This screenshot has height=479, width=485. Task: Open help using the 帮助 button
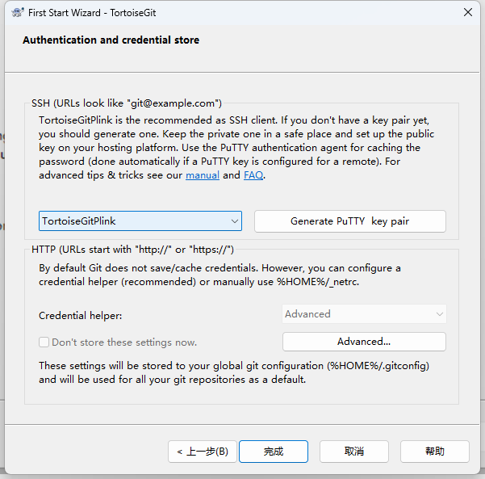coord(435,452)
